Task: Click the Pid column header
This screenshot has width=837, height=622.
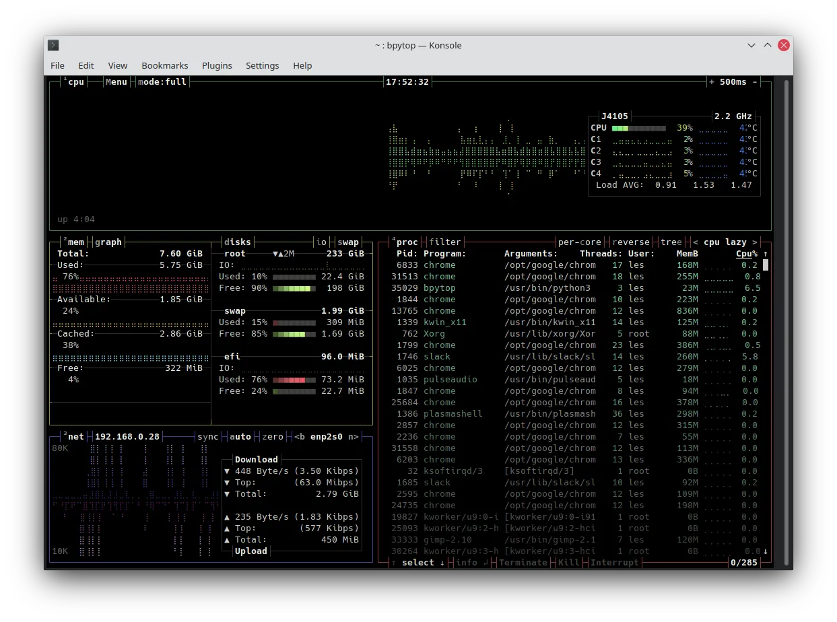Action: click(407, 254)
